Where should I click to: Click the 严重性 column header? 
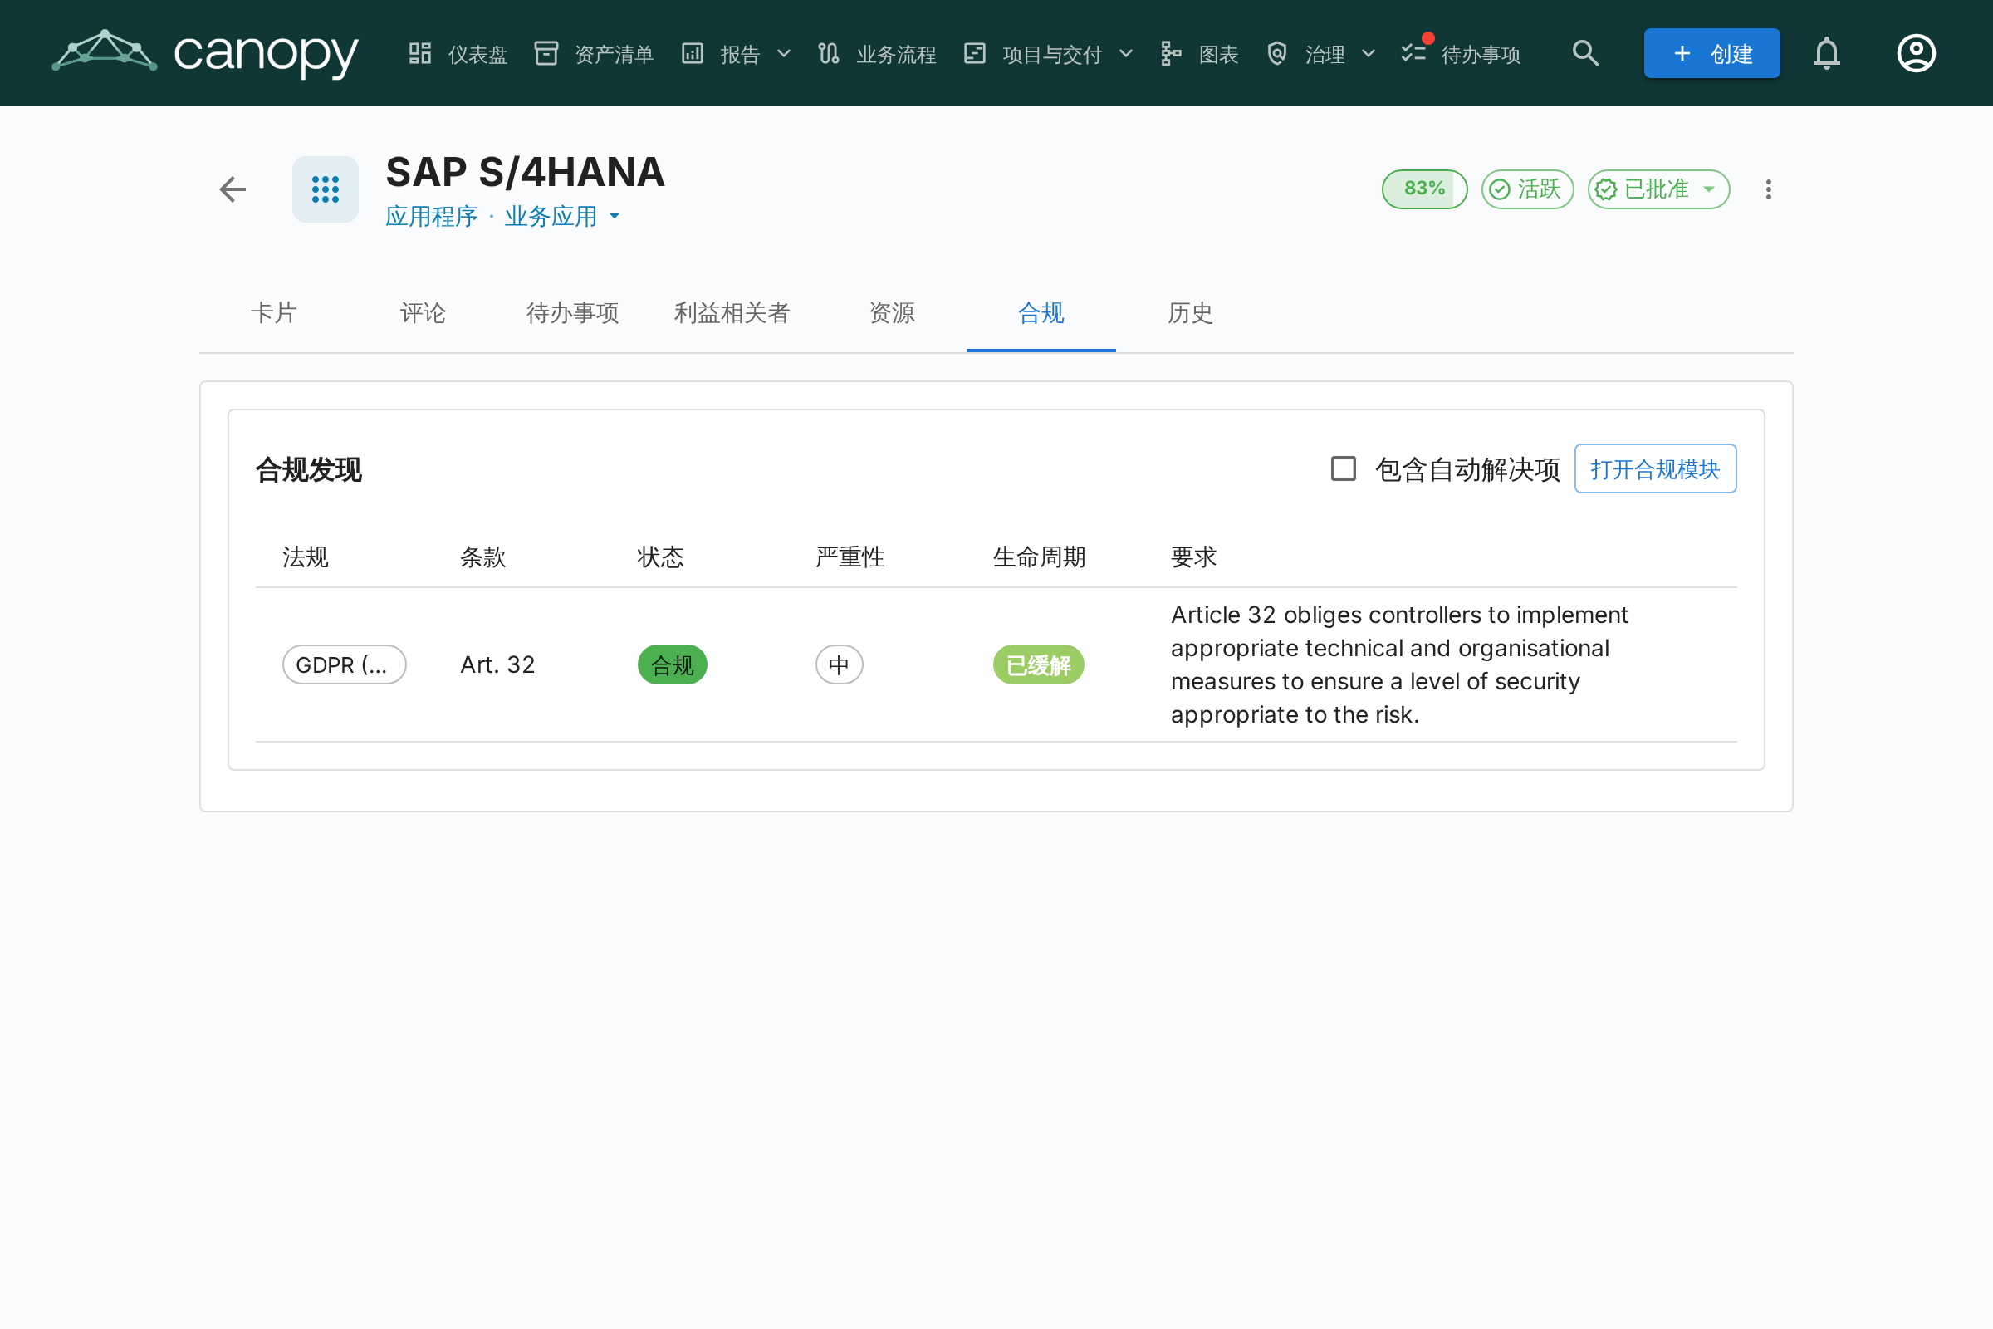(850, 557)
